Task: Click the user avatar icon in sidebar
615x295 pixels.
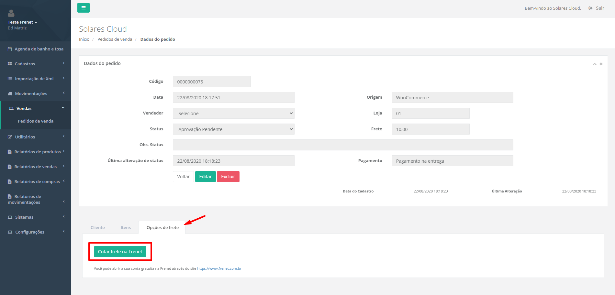Action: point(11,13)
